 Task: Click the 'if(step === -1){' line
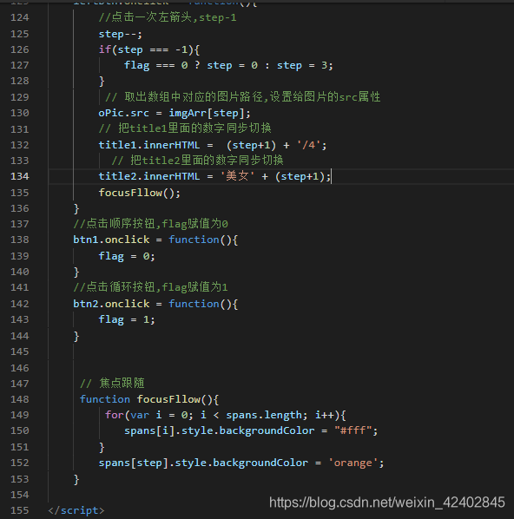click(149, 49)
